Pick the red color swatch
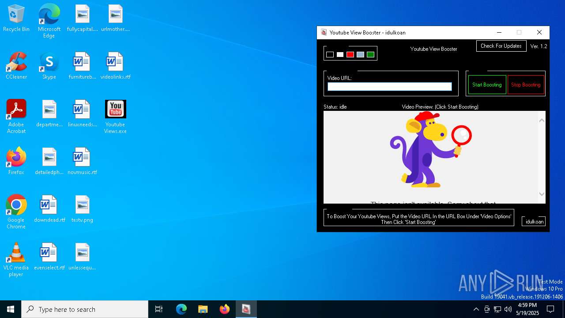The image size is (565, 318). [350, 55]
